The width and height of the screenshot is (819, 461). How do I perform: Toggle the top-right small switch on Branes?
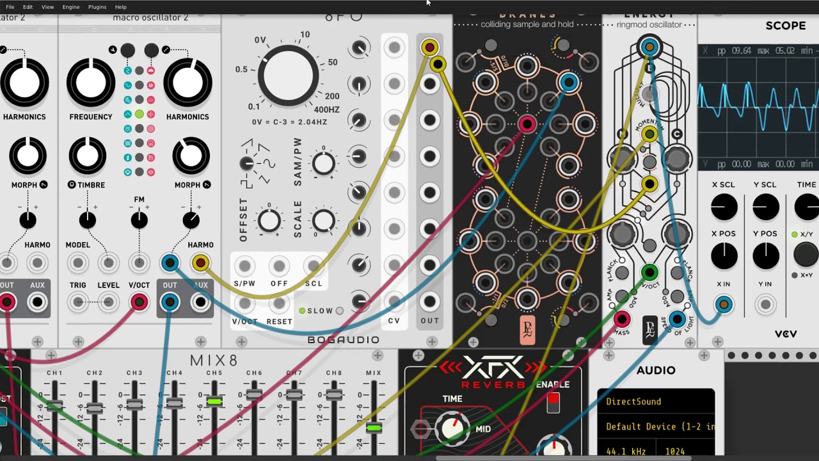coord(562,45)
